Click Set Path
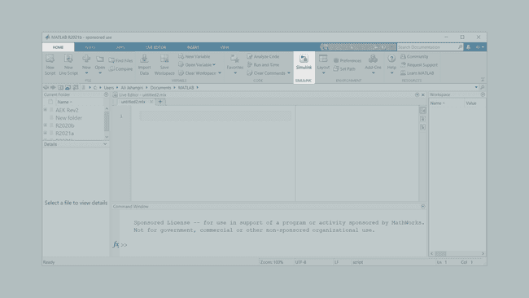Viewport: 529px width, 298px height. 344,69
